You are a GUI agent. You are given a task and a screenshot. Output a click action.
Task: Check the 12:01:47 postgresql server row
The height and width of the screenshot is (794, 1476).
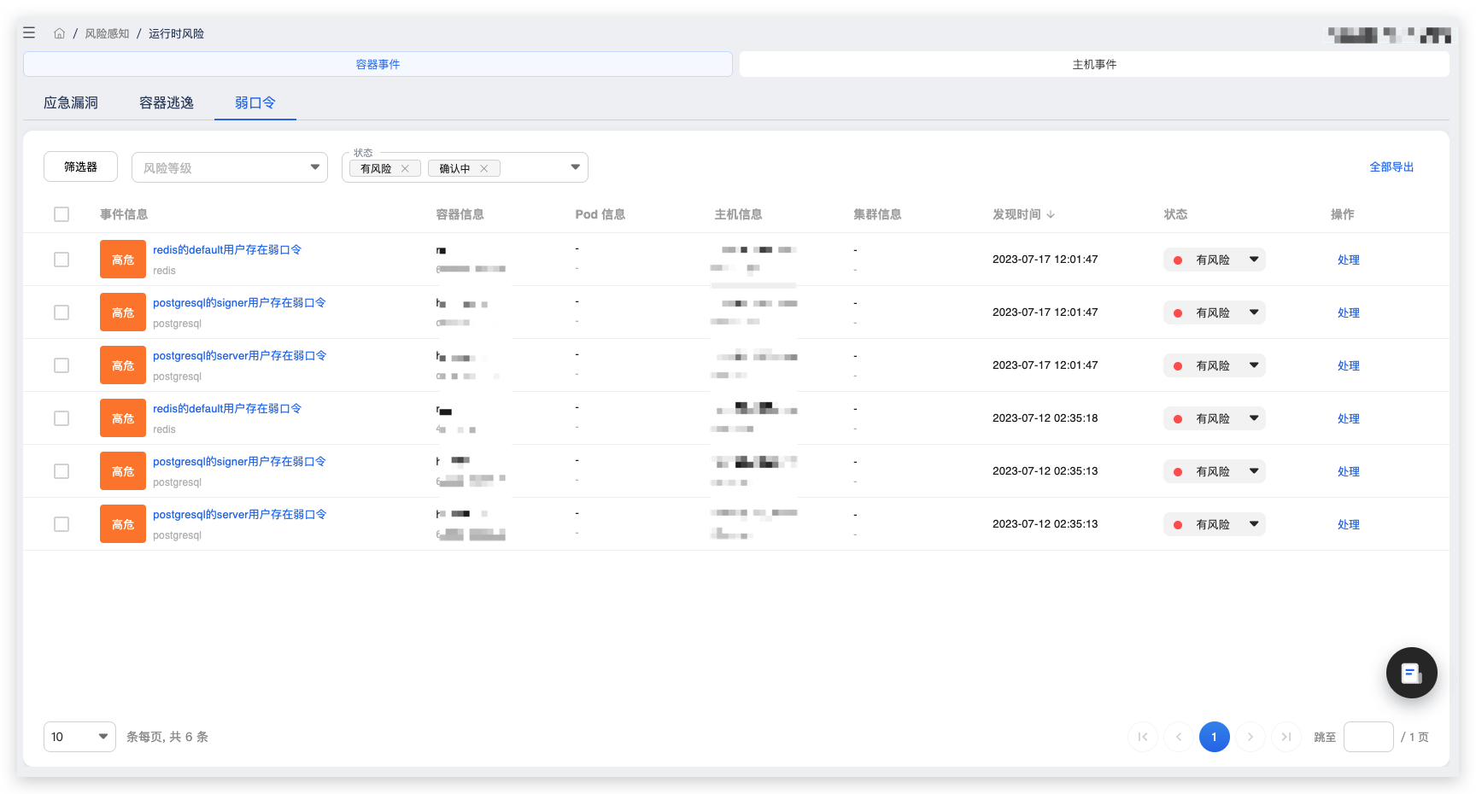click(61, 365)
